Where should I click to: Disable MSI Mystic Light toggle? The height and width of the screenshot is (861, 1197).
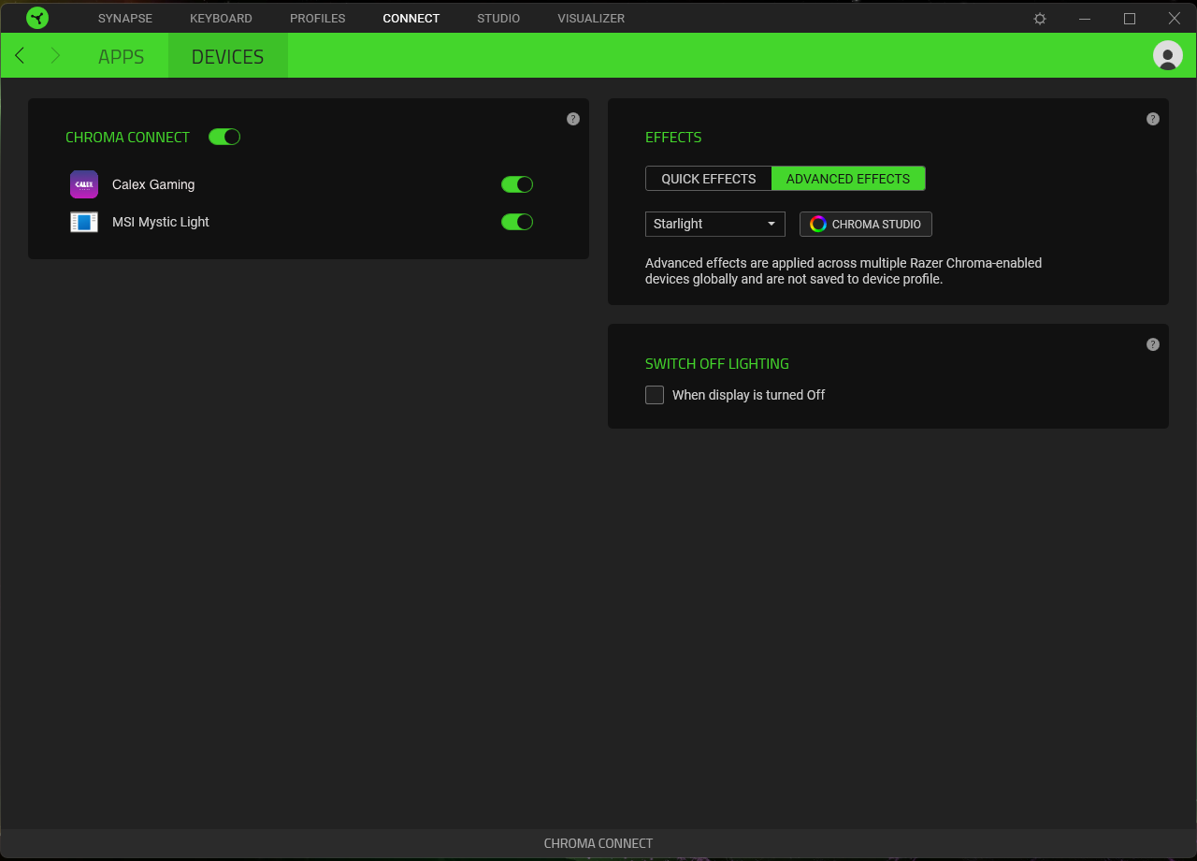(517, 222)
